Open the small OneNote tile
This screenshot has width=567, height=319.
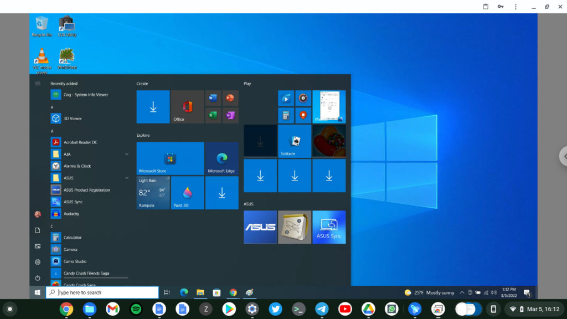coord(230,115)
